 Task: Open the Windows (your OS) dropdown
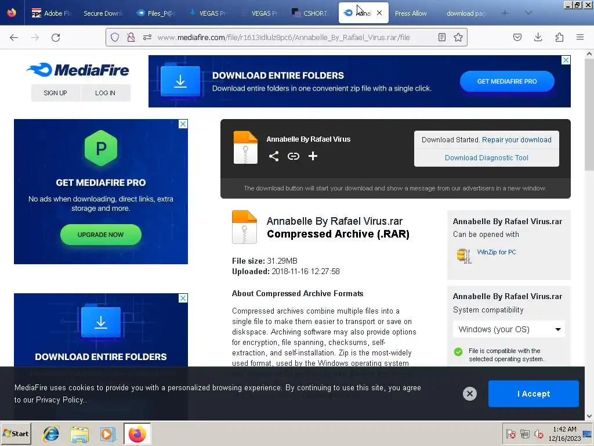point(509,329)
